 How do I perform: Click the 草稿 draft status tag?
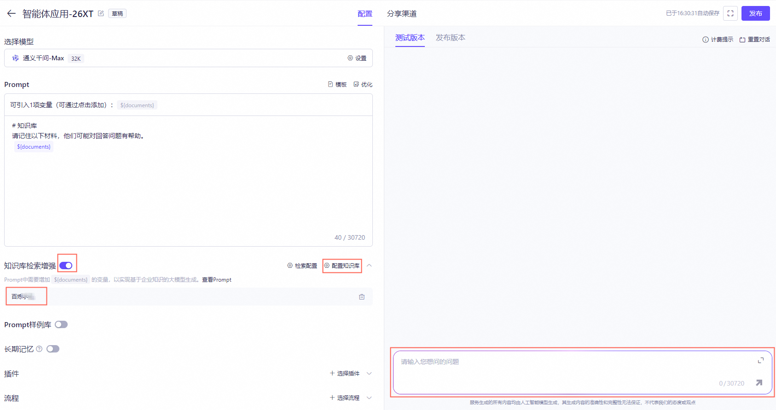coord(117,13)
